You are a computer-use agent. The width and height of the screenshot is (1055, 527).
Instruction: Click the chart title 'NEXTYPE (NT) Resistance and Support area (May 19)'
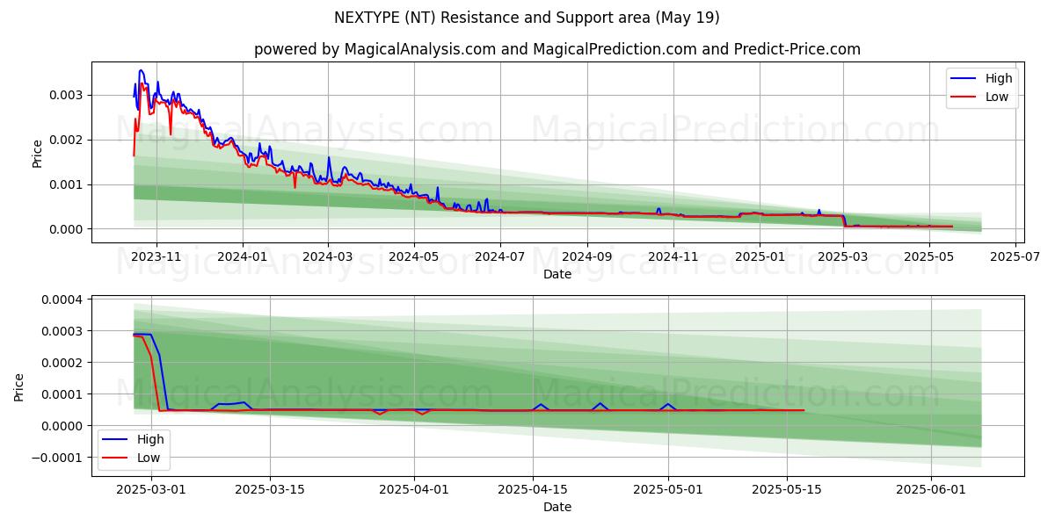tap(527, 17)
